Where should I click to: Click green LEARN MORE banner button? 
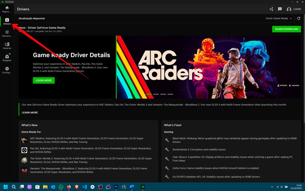(x=44, y=80)
